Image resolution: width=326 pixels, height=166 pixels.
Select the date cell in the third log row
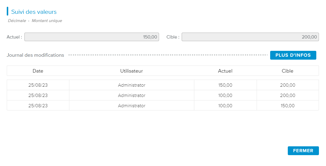[x=38, y=106]
